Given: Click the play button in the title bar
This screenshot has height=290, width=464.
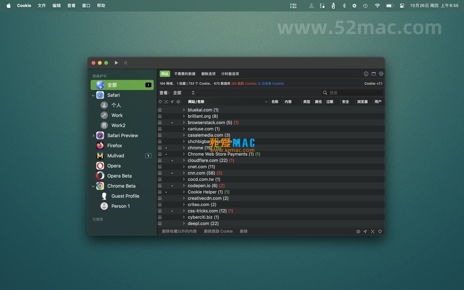Looking at the screenshot, I should point(116,63).
